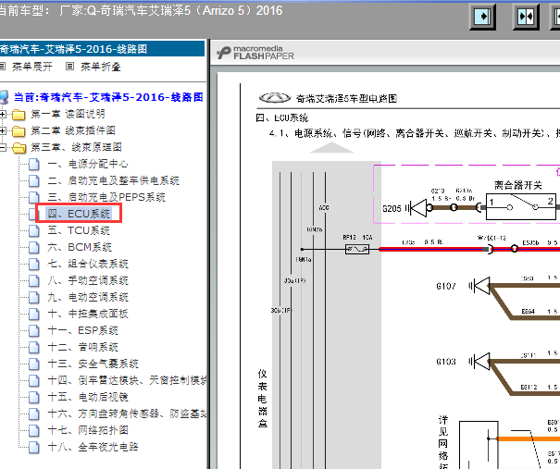Screen dimensions: 560x469
Task: Open 五、TCU系统 page
Action: (79, 230)
